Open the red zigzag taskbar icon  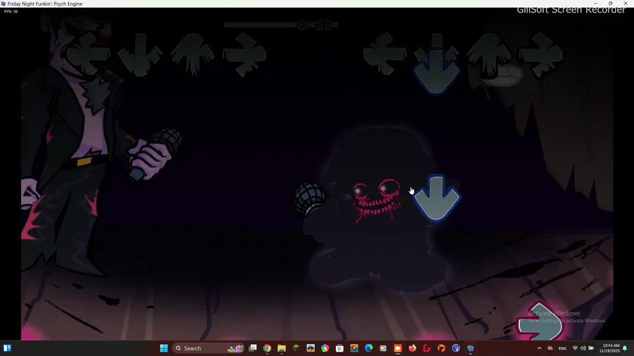point(427,348)
